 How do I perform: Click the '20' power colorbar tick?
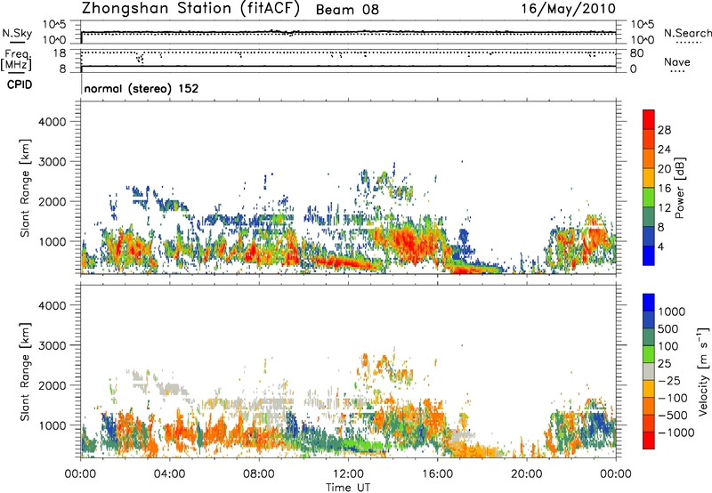click(664, 169)
